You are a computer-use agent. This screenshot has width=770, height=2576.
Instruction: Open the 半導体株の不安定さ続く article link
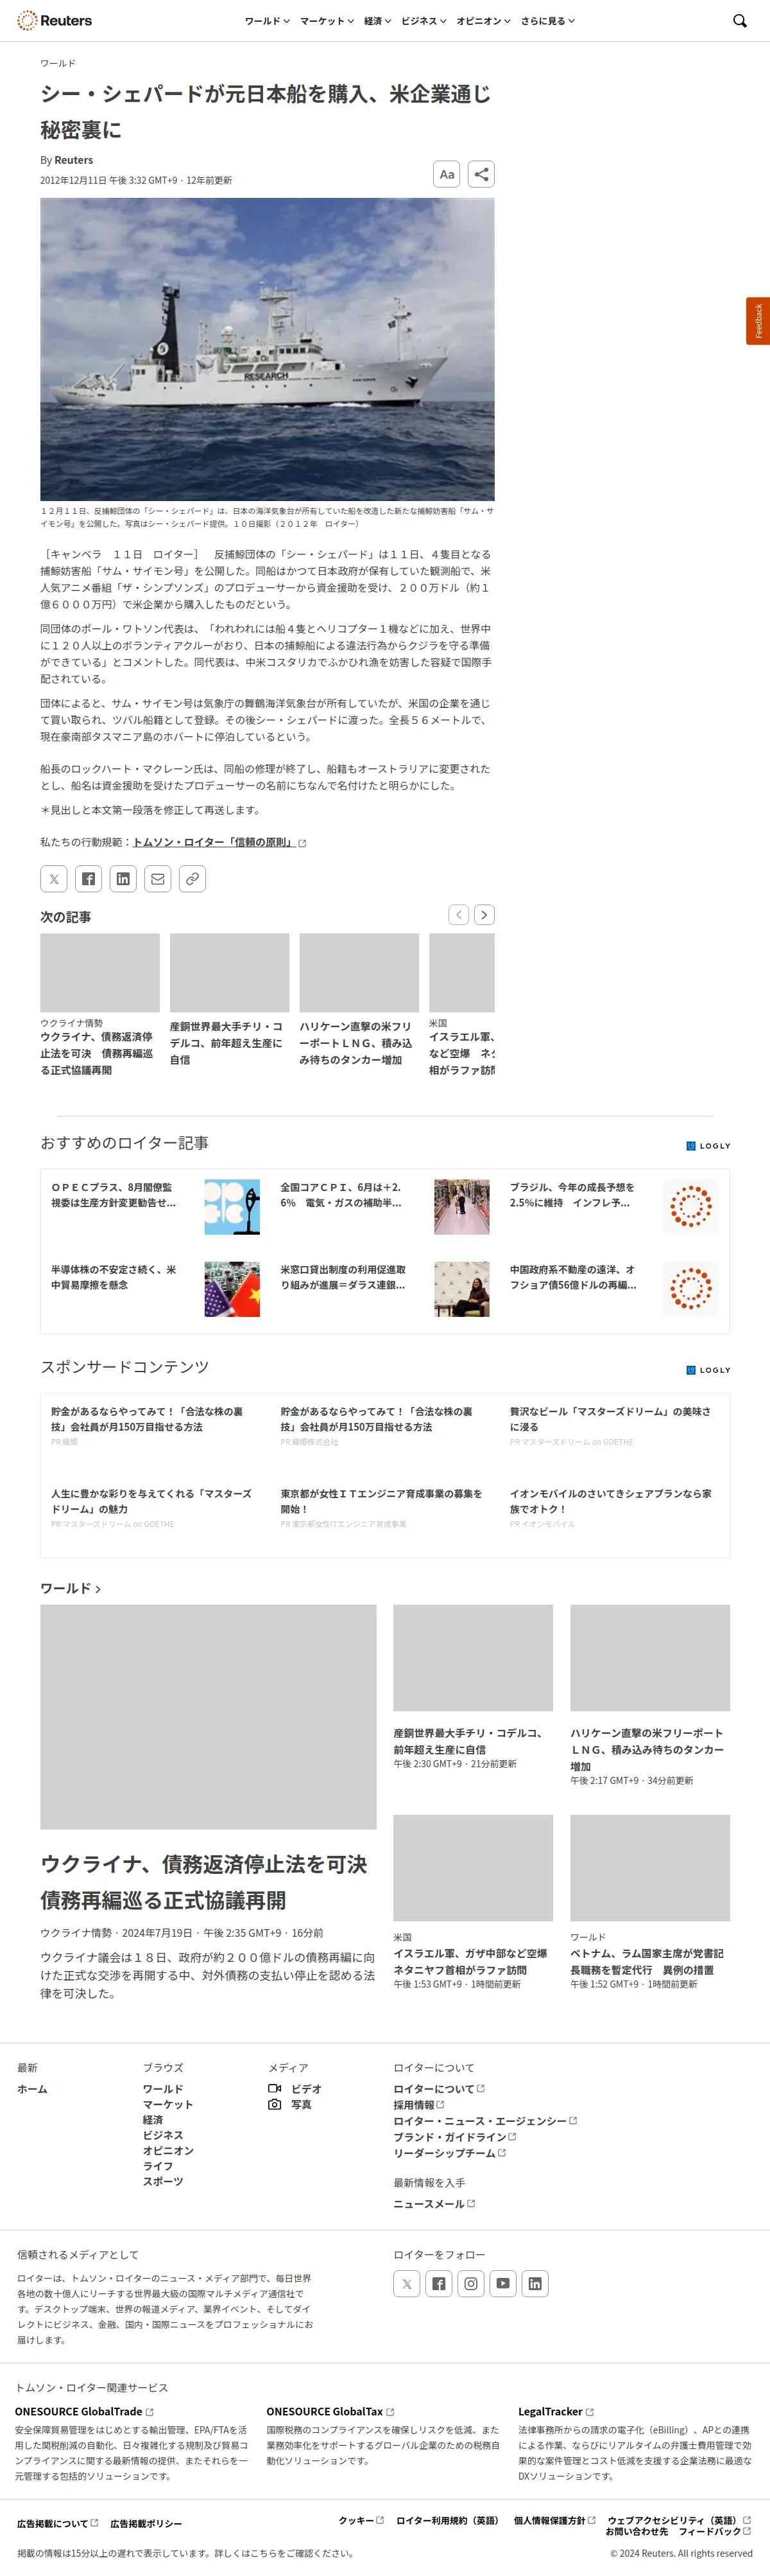(x=113, y=1277)
